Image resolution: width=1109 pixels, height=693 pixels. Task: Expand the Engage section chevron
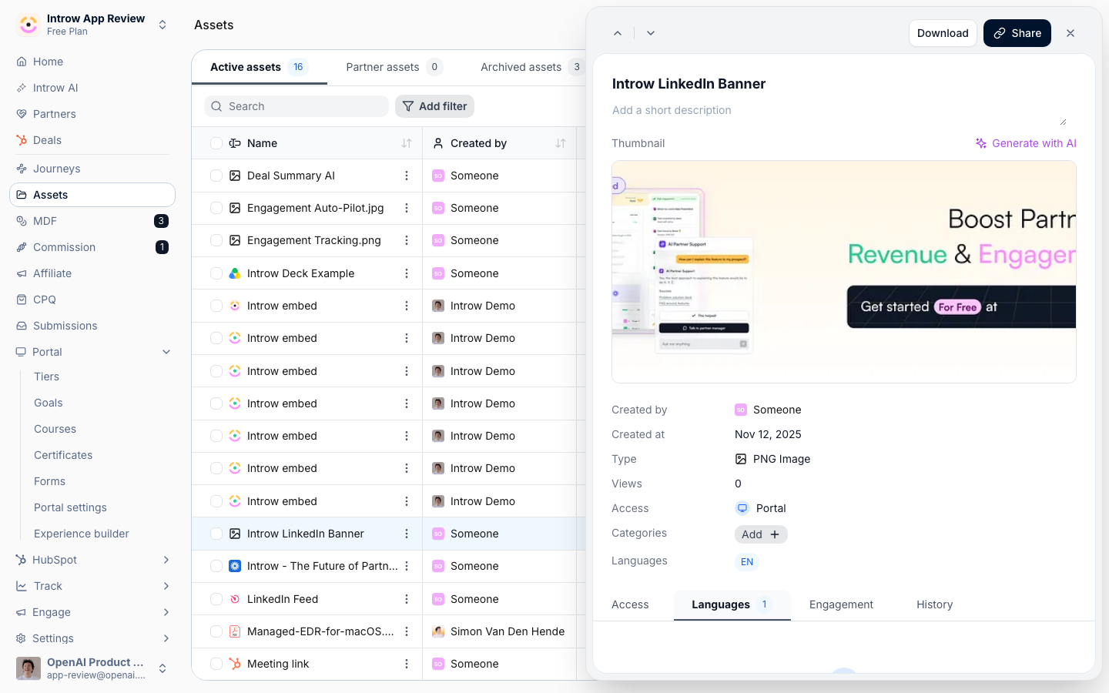[x=166, y=612]
